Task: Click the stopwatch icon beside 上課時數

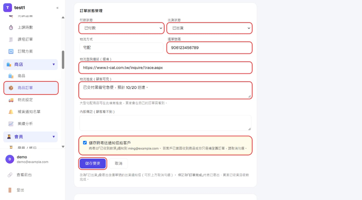Action: tap(11, 27)
